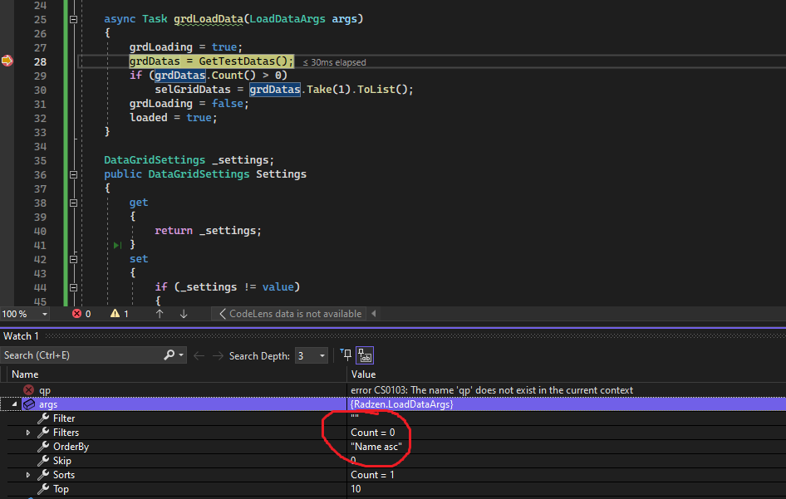Screen dimensions: 786x499
Task: Click the LoadDataArgs type in the method signature
Action: click(287, 19)
